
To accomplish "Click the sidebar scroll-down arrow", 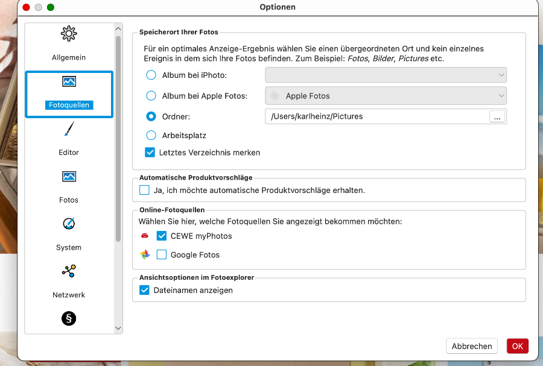I will [x=118, y=328].
